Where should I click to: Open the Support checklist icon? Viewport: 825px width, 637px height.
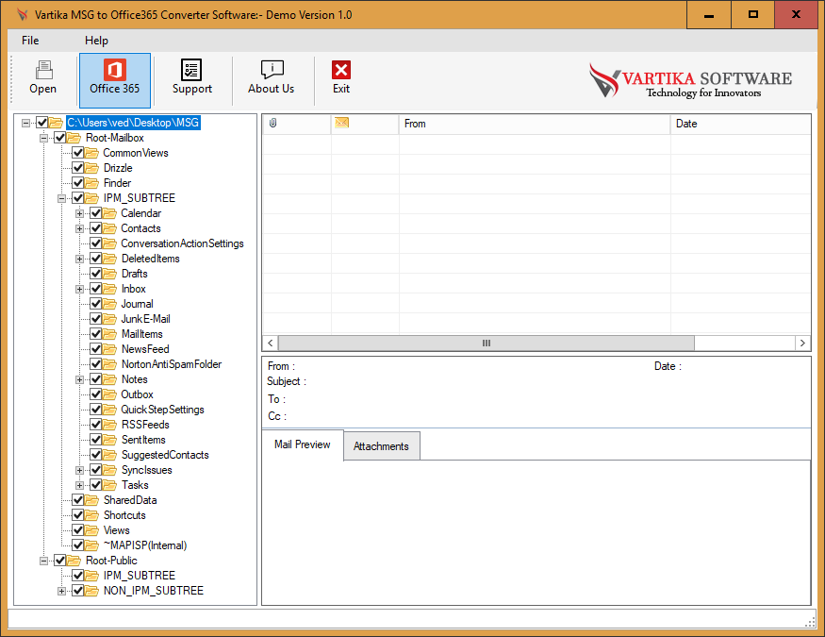[x=191, y=70]
